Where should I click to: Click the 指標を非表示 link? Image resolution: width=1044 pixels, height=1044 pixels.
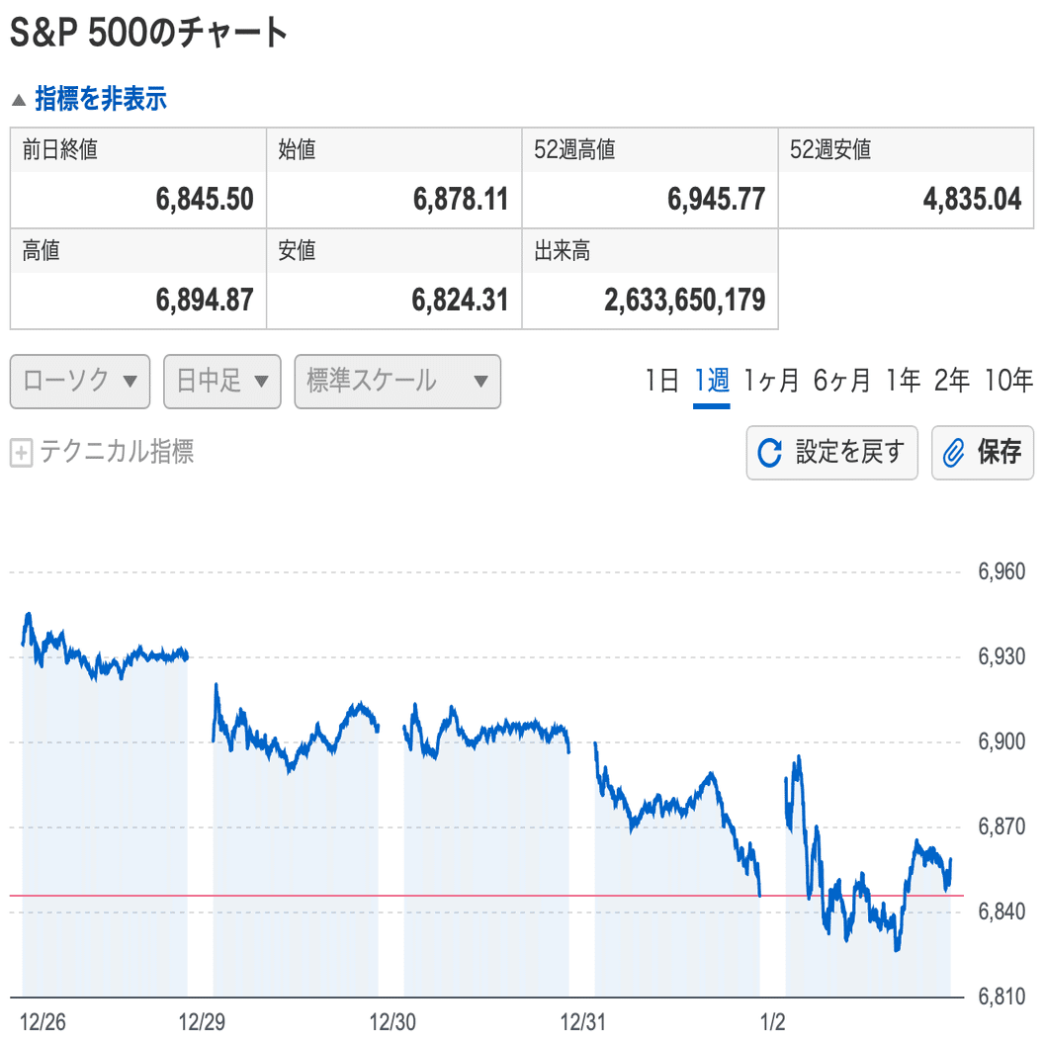tap(101, 100)
